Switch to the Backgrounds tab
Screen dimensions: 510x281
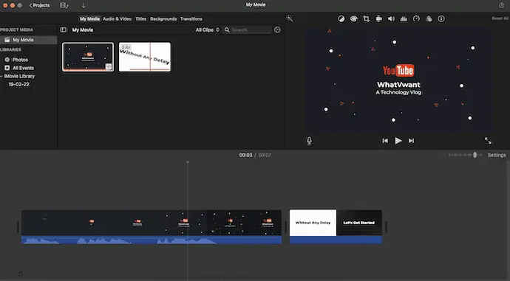click(x=163, y=19)
